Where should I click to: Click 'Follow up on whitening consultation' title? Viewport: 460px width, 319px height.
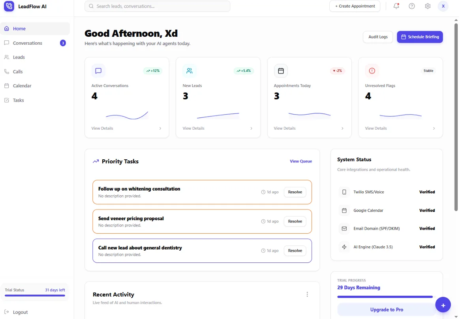(139, 189)
